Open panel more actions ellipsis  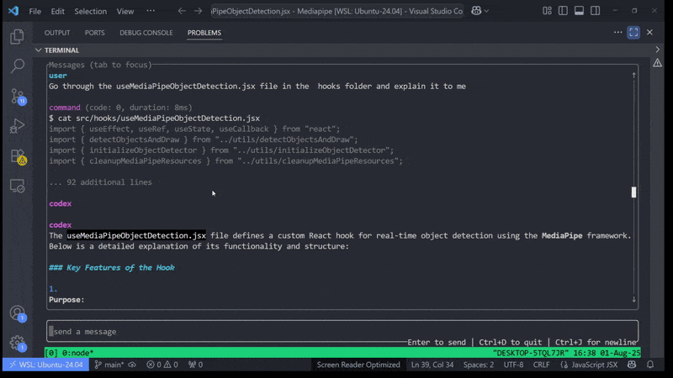tap(617, 32)
